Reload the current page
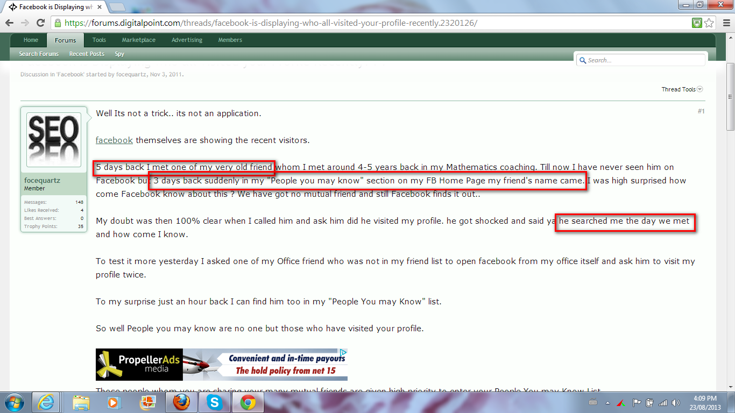 [x=40, y=23]
